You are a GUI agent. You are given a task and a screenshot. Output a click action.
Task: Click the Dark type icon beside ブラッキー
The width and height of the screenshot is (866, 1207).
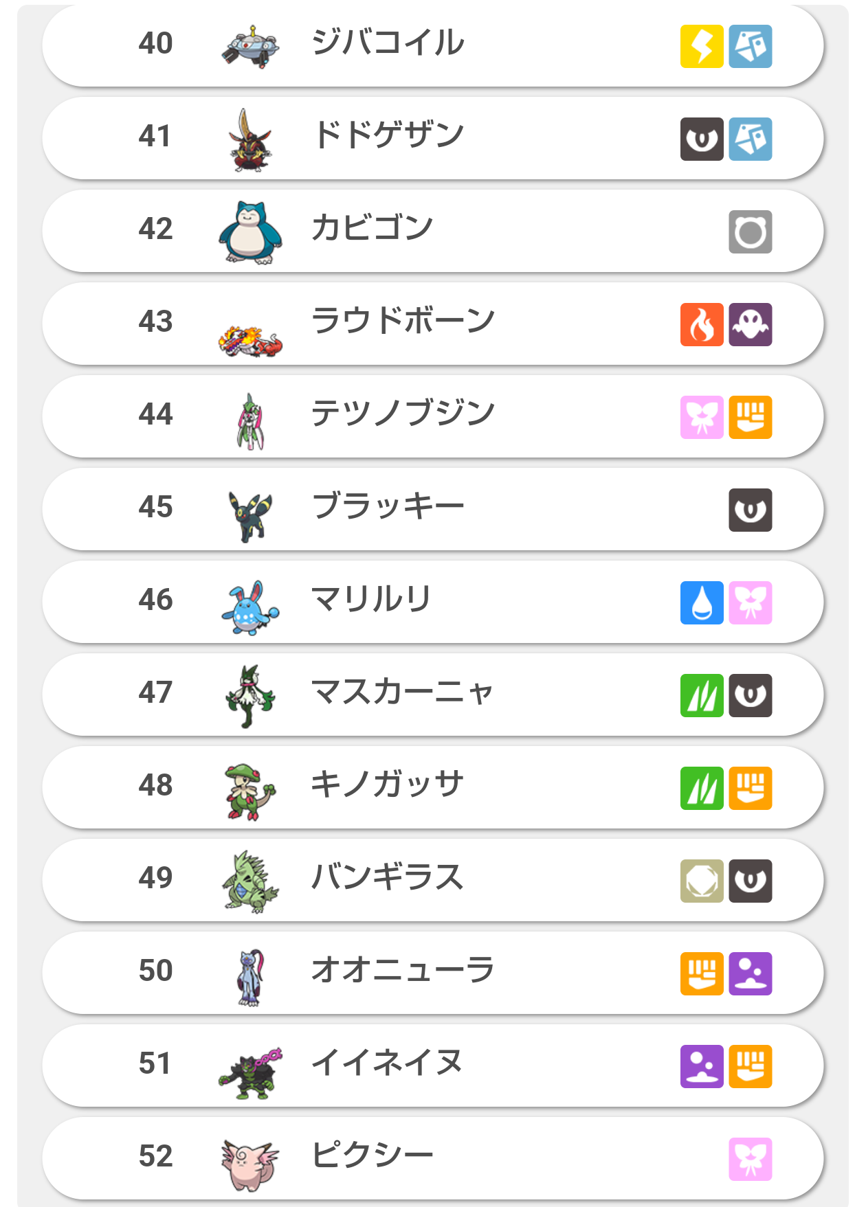[x=750, y=510]
